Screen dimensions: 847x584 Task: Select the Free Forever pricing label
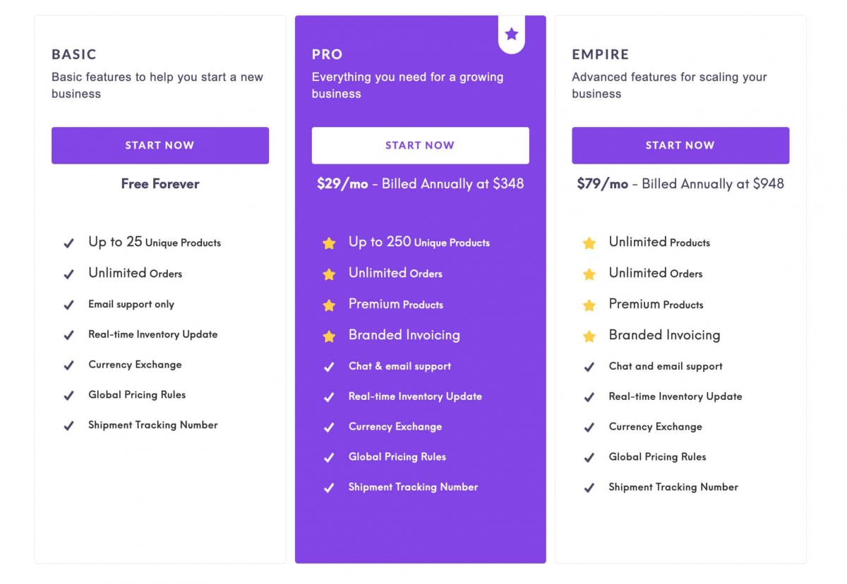click(x=160, y=183)
